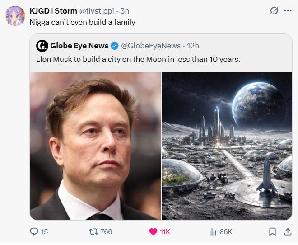Bookmark this post

(x=272, y=231)
